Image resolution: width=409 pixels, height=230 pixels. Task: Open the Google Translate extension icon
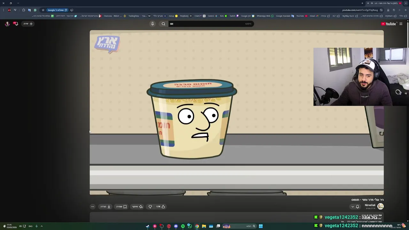coord(29,10)
